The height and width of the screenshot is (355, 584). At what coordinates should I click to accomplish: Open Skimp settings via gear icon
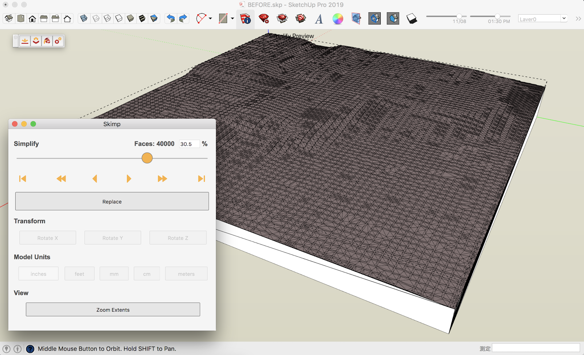click(58, 41)
